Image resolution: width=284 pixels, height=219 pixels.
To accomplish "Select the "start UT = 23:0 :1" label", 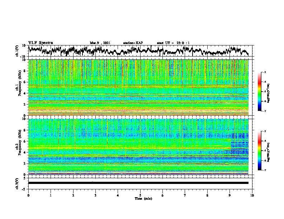I will point(173,43).
